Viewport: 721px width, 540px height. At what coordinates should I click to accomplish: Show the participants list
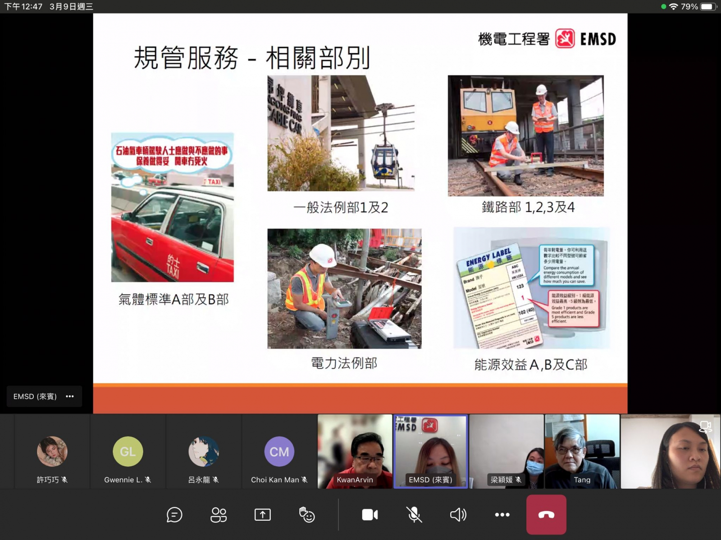click(x=219, y=515)
